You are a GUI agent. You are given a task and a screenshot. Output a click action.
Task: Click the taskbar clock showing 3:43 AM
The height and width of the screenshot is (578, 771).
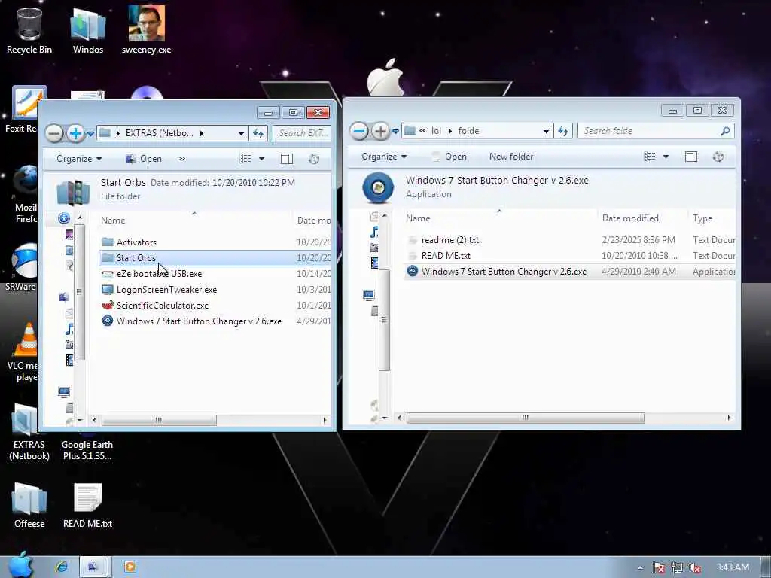pos(733,567)
